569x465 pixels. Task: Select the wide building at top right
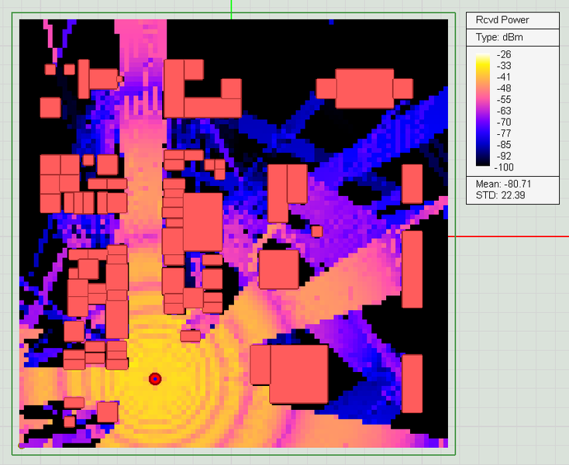[364, 88]
